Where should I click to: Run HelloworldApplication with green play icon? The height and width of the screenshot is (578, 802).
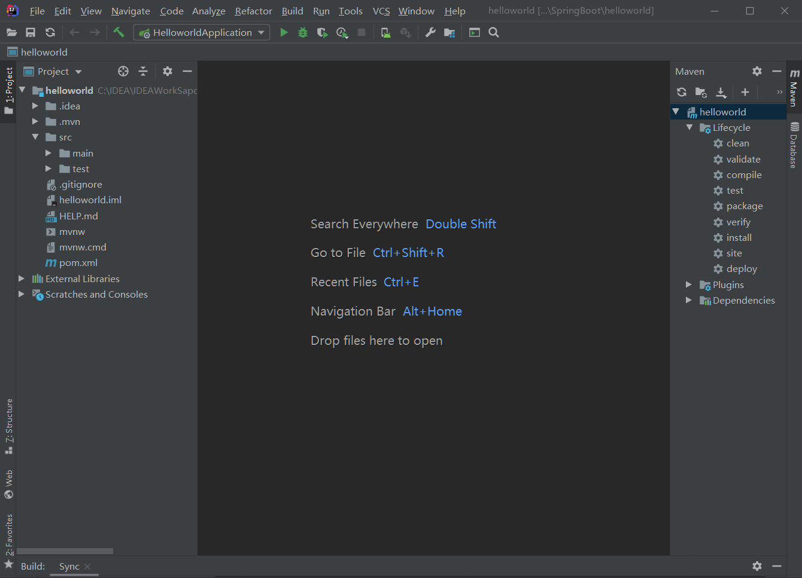[284, 32]
